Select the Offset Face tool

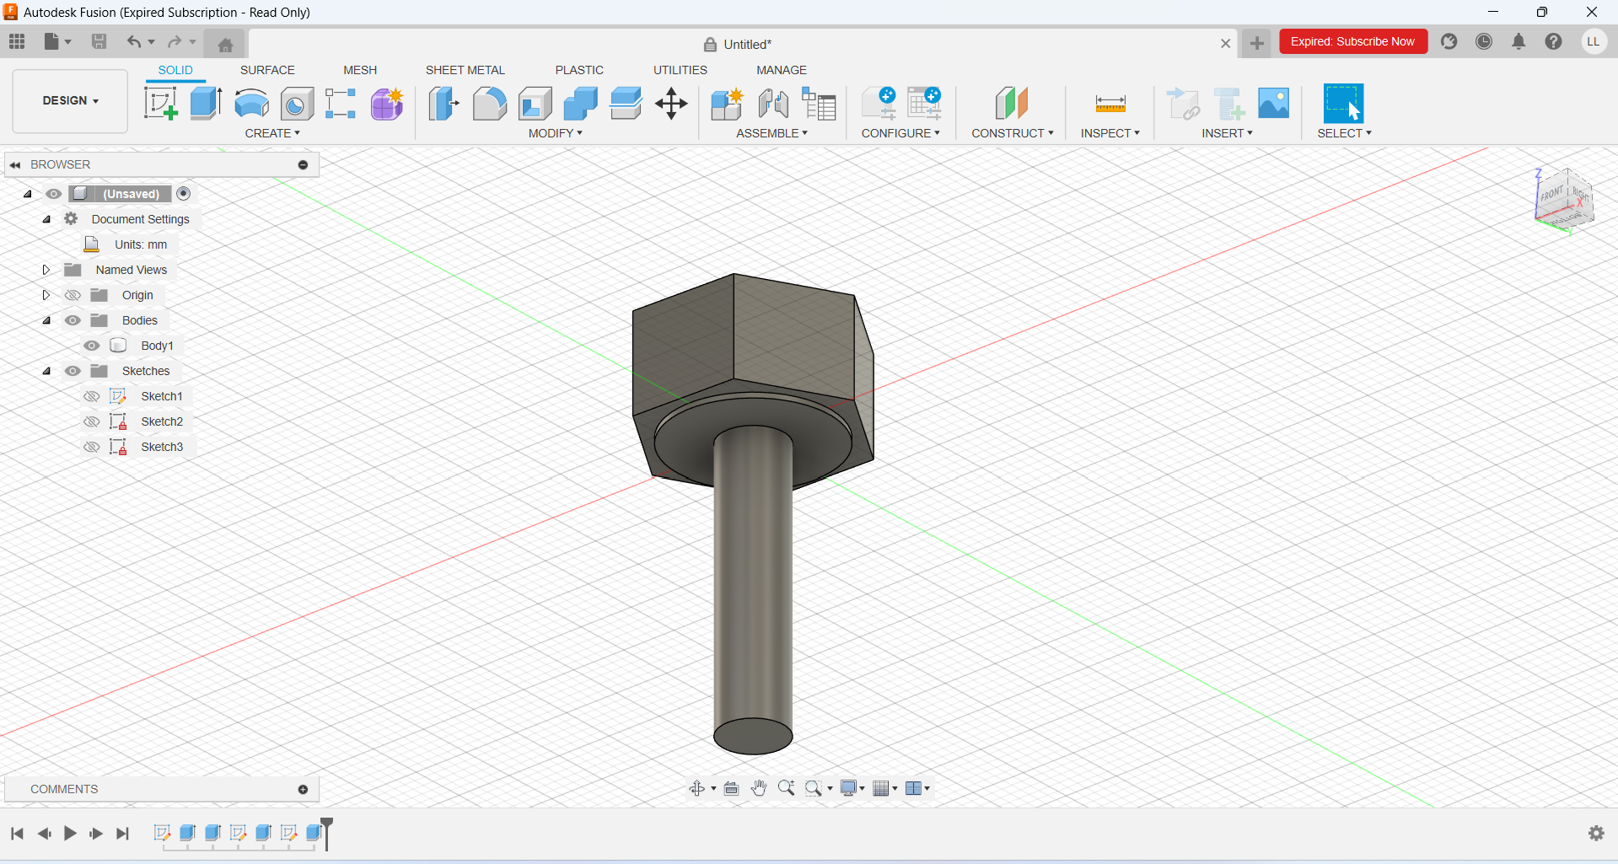click(x=626, y=104)
